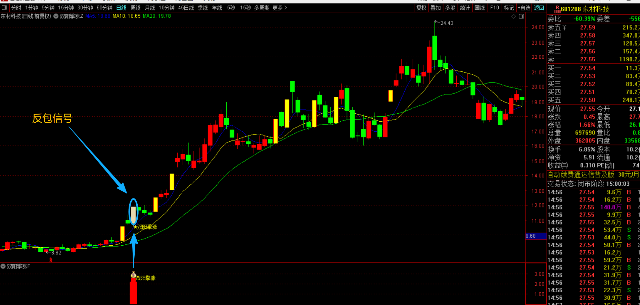Select the 5秒 period
Screen dimensions: 640x305
pyautogui.click(x=231, y=8)
